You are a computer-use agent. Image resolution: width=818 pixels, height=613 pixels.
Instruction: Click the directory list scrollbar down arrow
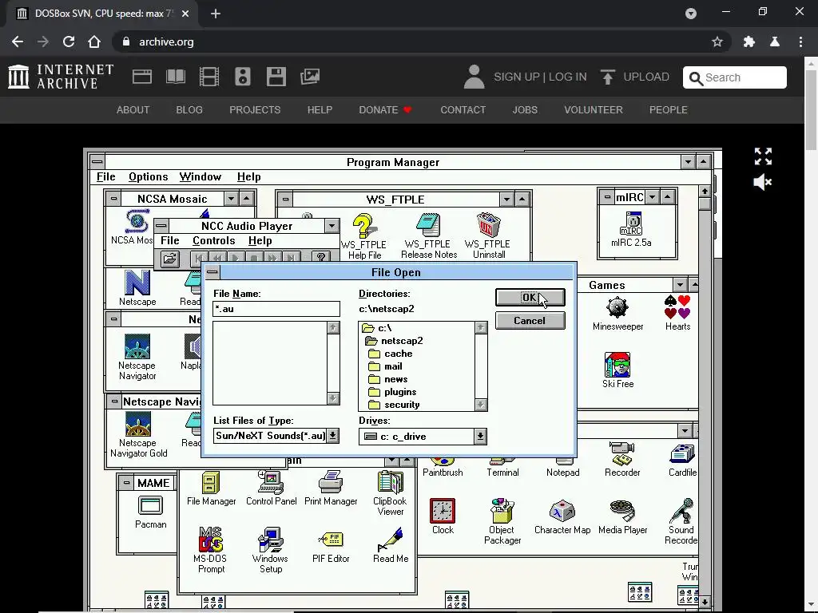[x=481, y=405]
